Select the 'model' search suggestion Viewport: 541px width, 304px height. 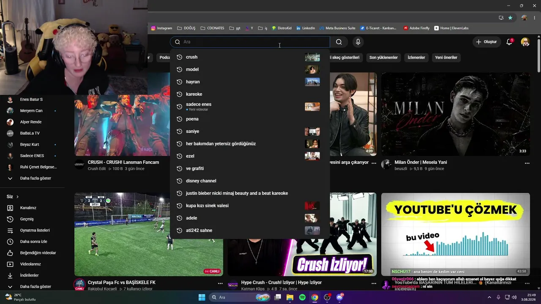coord(250,70)
